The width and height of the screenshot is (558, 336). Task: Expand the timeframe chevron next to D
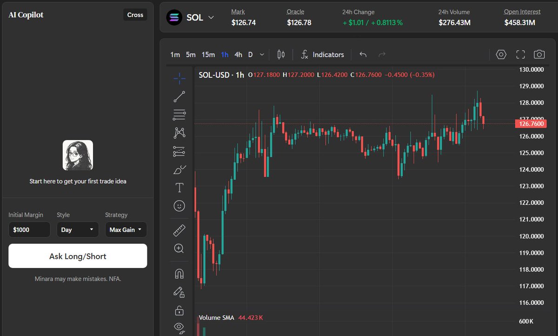261,54
